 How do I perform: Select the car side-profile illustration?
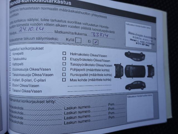(x=135, y=85)
